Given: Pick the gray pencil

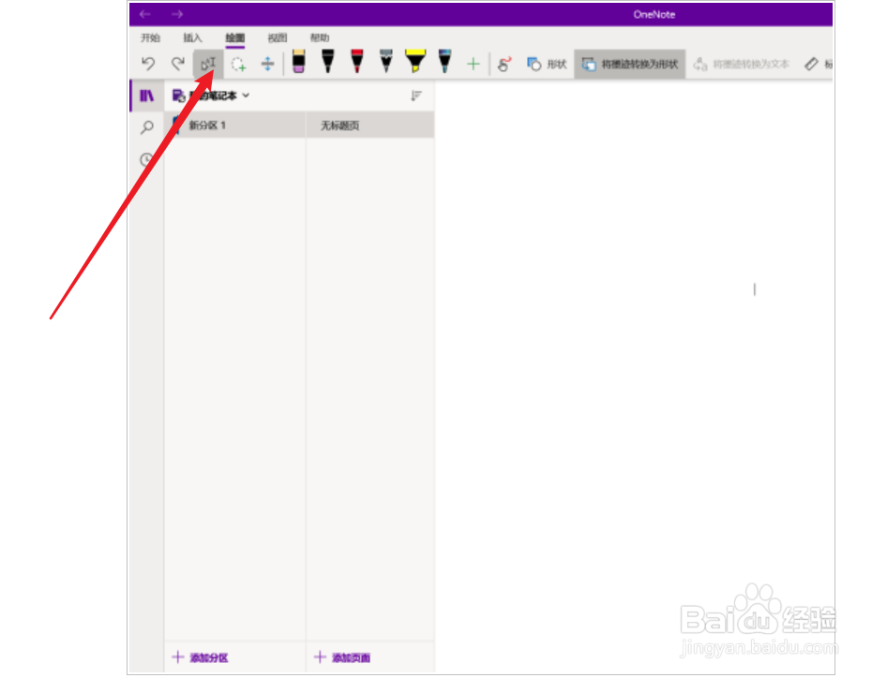Looking at the screenshot, I should (386, 62).
